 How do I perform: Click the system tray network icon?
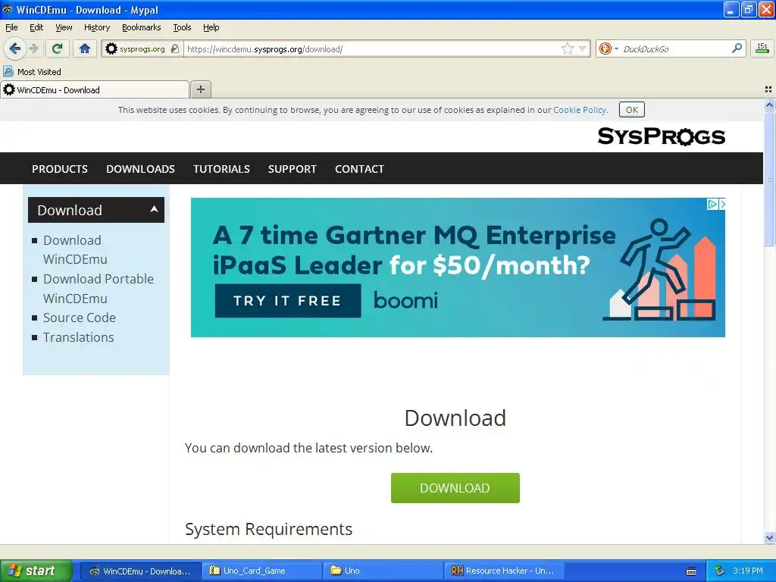[719, 571]
